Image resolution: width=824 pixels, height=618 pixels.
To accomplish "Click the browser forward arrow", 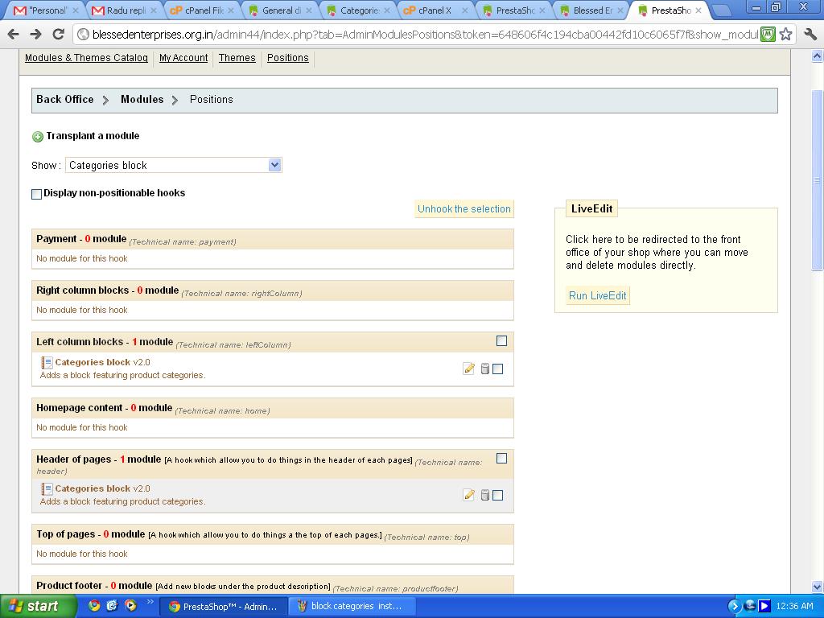I will pyautogui.click(x=35, y=35).
